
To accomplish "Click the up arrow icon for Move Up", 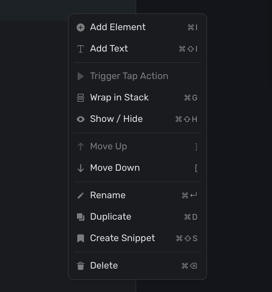I will [81, 147].
